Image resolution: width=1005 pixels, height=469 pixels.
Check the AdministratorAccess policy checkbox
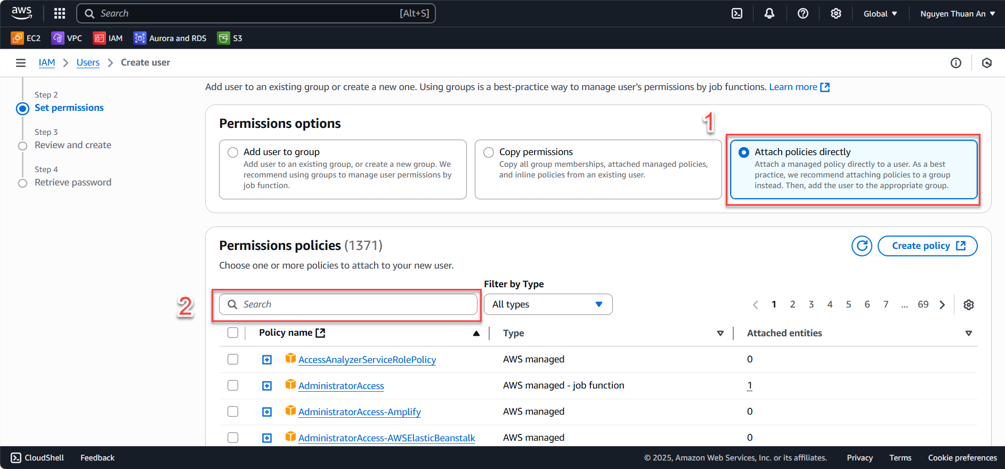click(x=233, y=385)
